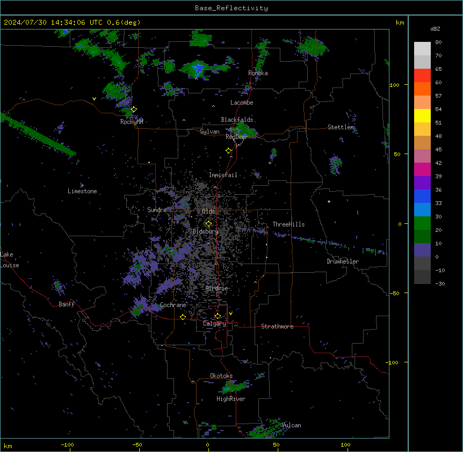
Task: Select the yellow diamond marker above Didsbury
Action: 208,224
